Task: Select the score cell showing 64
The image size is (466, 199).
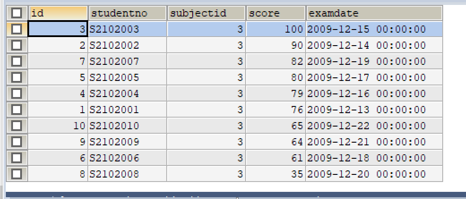Action: pos(276,142)
